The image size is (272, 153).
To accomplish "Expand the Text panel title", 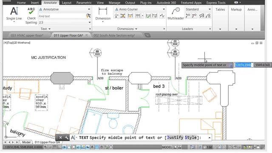I will click(45, 29).
